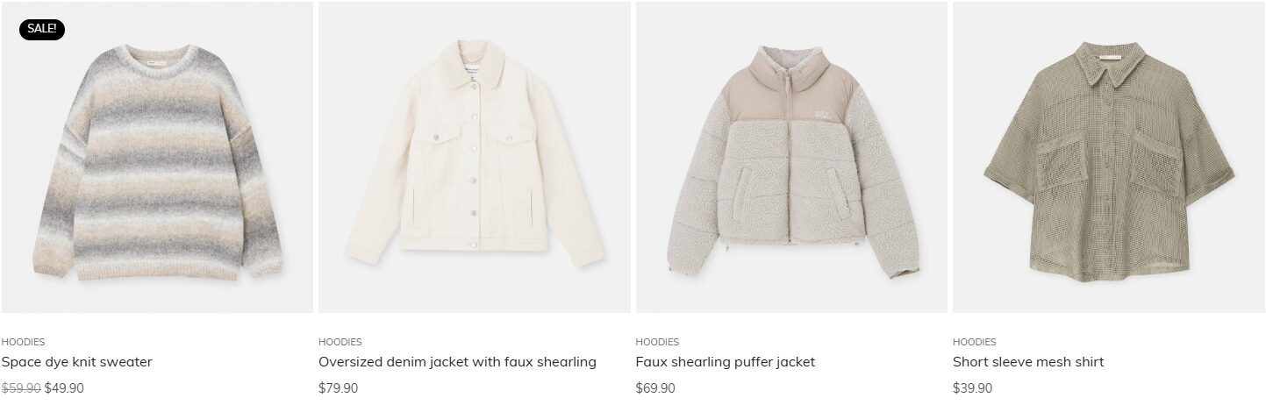1266x405 pixels.
Task: Click the SALE! badge on sweater
Action: point(42,29)
